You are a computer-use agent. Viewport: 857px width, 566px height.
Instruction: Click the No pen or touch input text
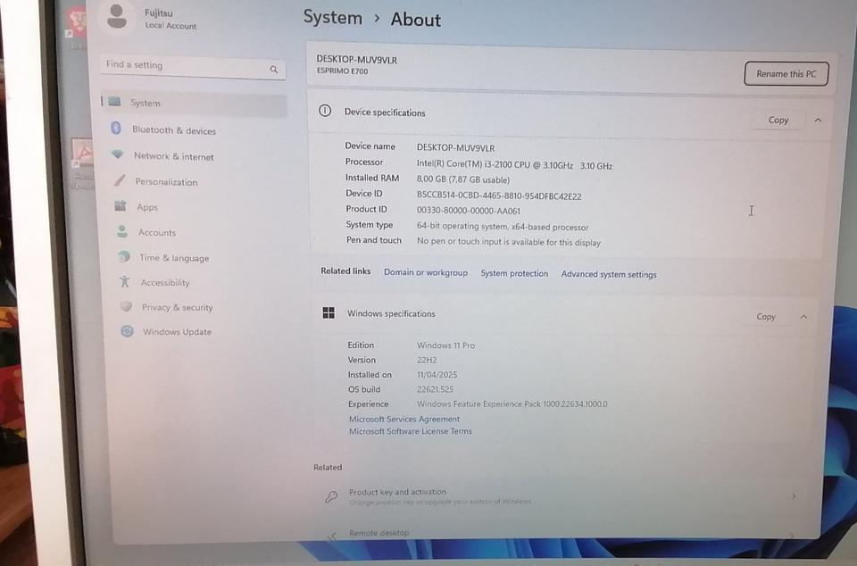[508, 241]
